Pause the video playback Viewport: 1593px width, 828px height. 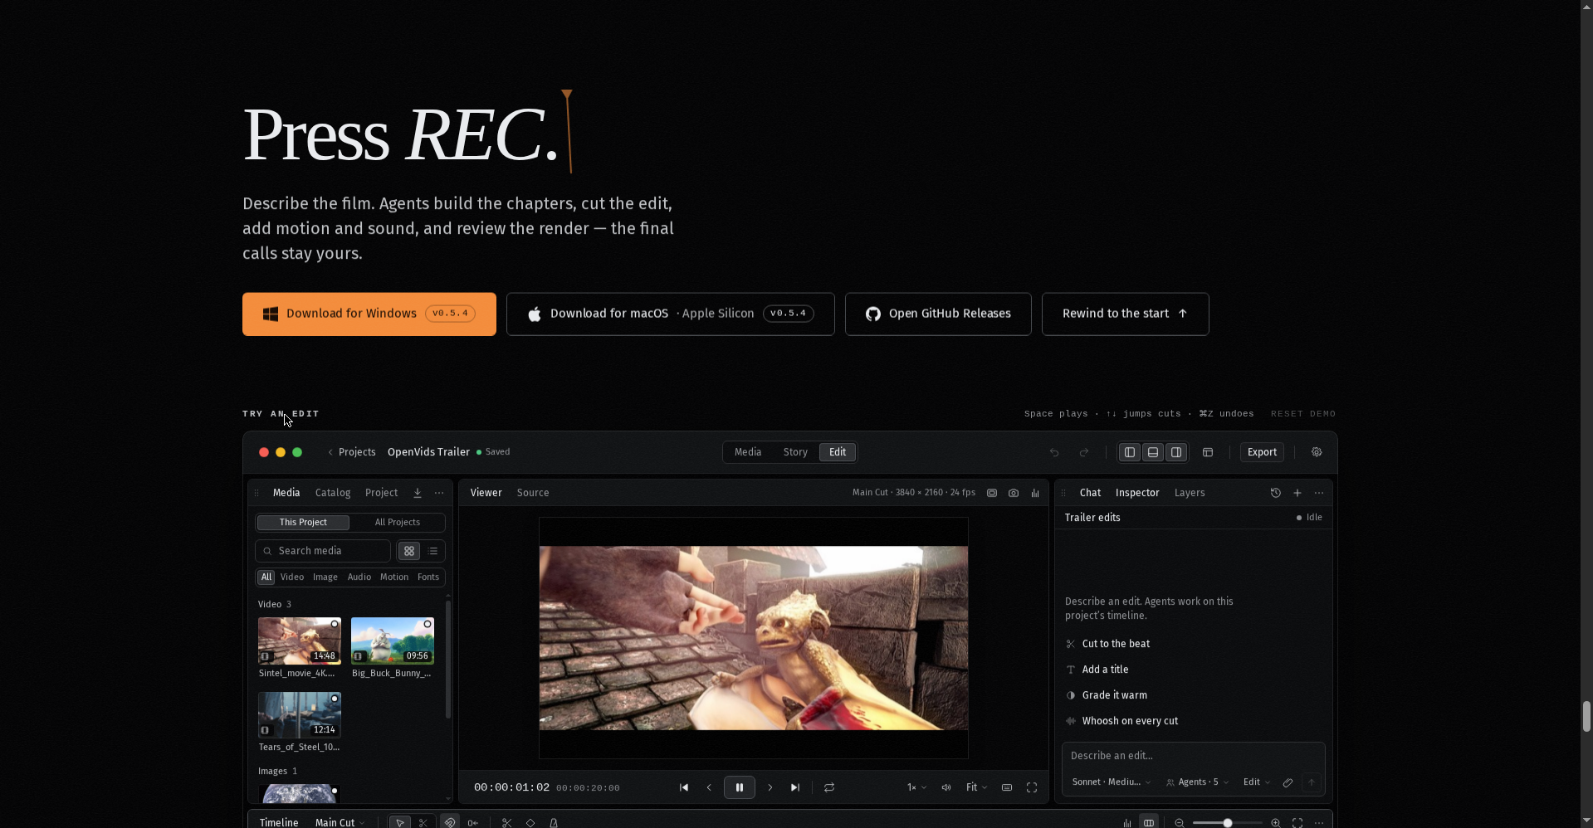[740, 787]
